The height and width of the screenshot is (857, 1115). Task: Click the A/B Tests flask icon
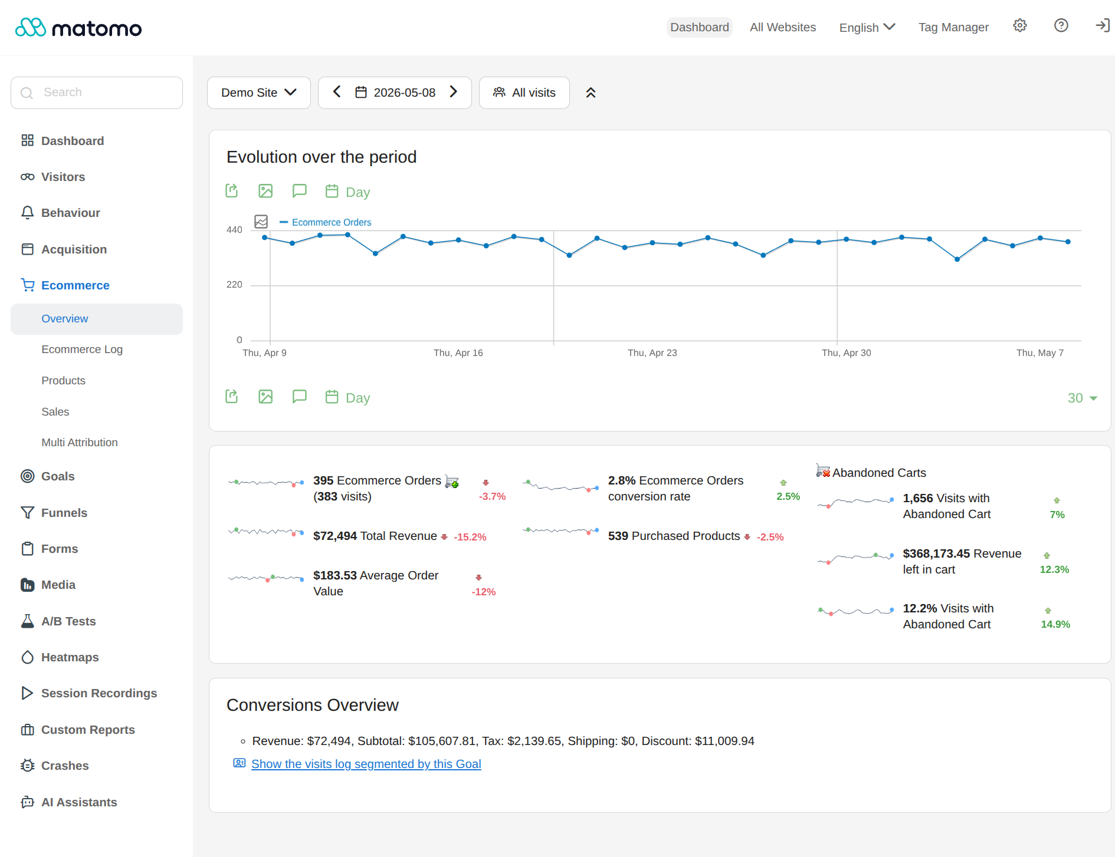27,621
